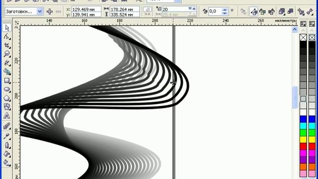This screenshot has width=318, height=179.
Task: Select the Basic Shapes tool
Action: coord(6,107)
